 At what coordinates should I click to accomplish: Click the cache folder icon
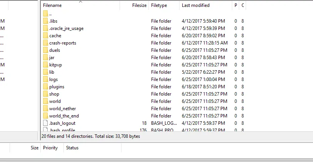click(x=45, y=36)
